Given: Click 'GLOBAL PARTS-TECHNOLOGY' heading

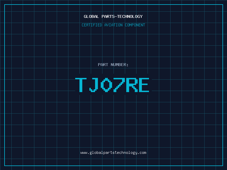Looking at the screenshot, I should pyautogui.click(x=113, y=16).
